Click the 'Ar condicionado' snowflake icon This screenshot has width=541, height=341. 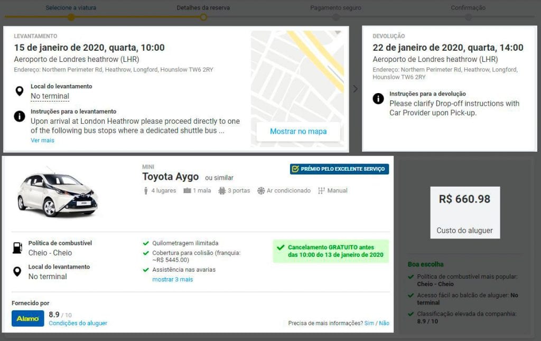pos(261,190)
